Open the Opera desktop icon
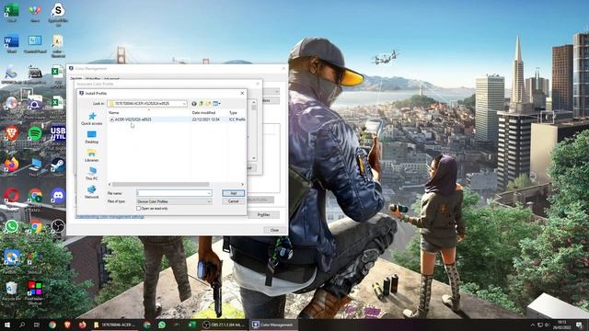Image resolution: width=589 pixels, height=331 pixels. [11, 197]
